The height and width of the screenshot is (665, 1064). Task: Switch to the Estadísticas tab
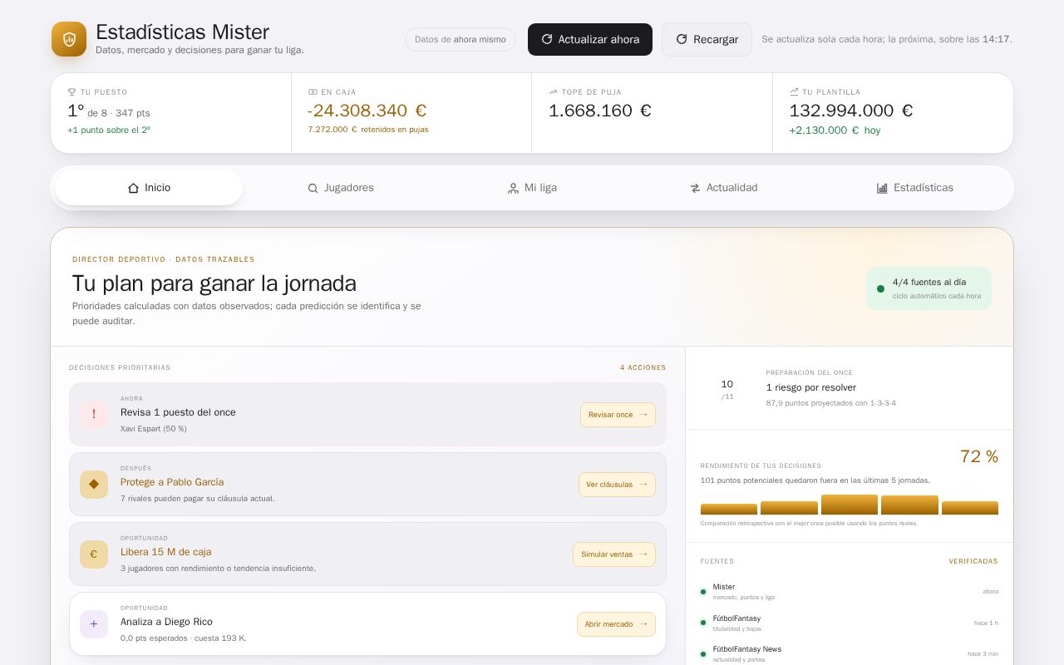point(915,188)
